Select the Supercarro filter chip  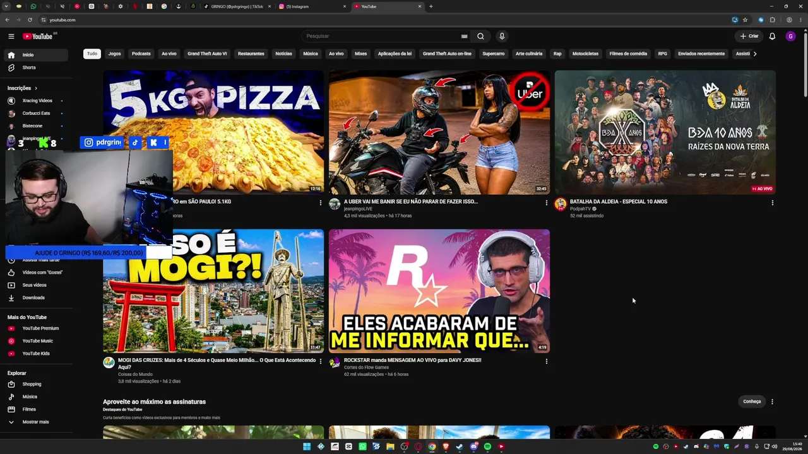click(x=494, y=54)
